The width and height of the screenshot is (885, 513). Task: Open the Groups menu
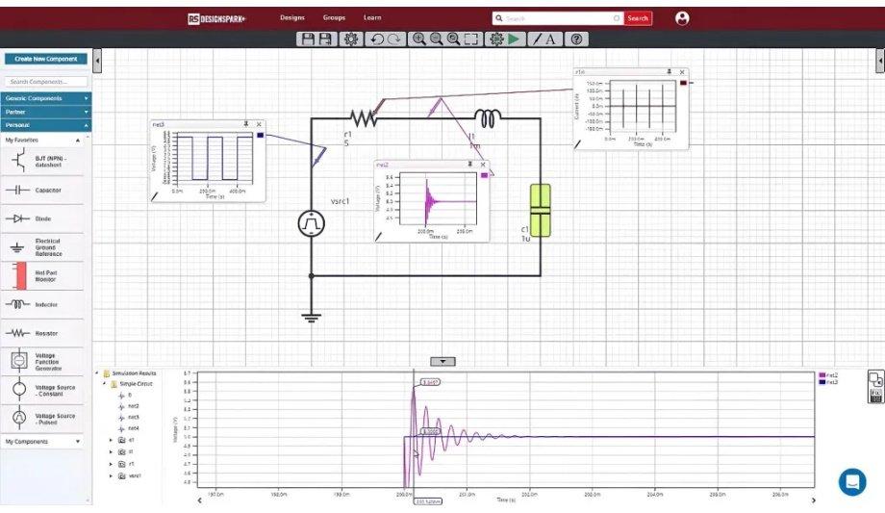(x=334, y=18)
